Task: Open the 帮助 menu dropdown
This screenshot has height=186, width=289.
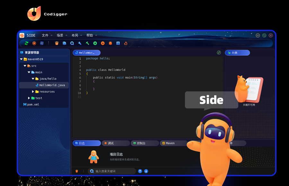Action: (90, 35)
